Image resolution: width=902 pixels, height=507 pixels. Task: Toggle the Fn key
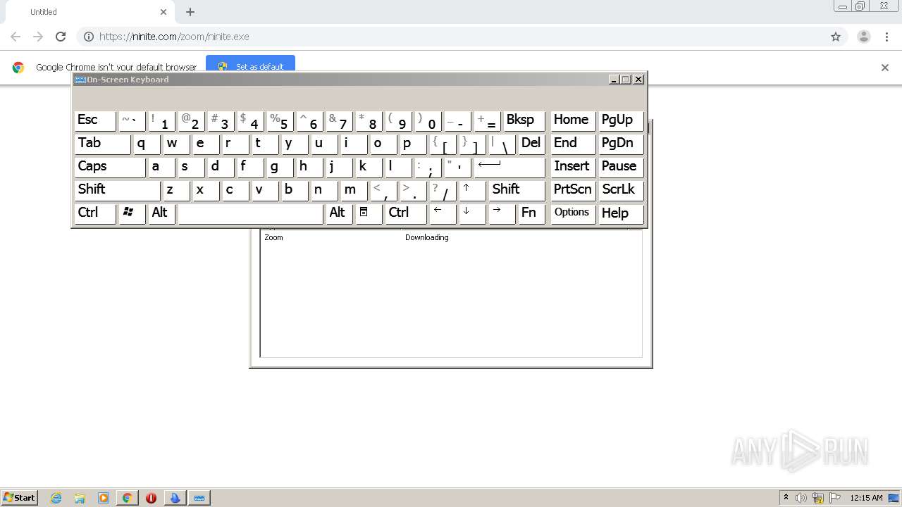tap(531, 213)
